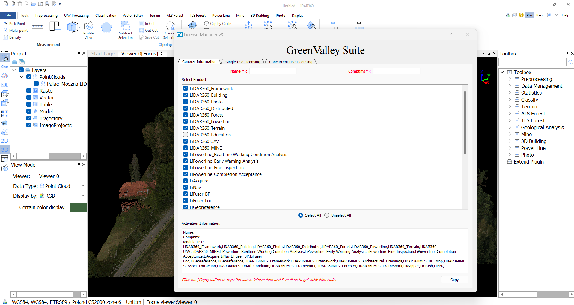Click the color palette display icon in sidebar
This screenshot has height=305, width=574.
(x=5, y=58)
